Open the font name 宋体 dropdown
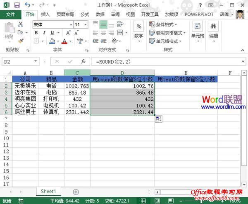248x204 pixels. [x=71, y=24]
